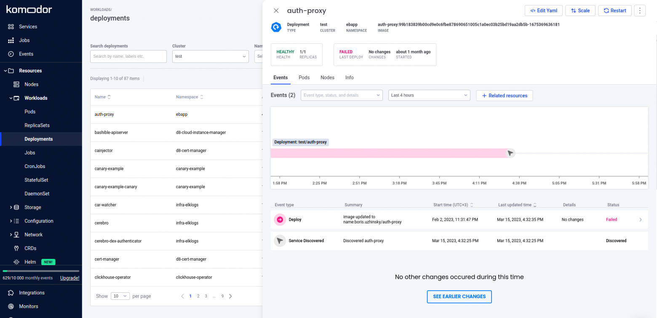The width and height of the screenshot is (657, 318).
Task: Click the pink Deploy event icon
Action: click(280, 219)
